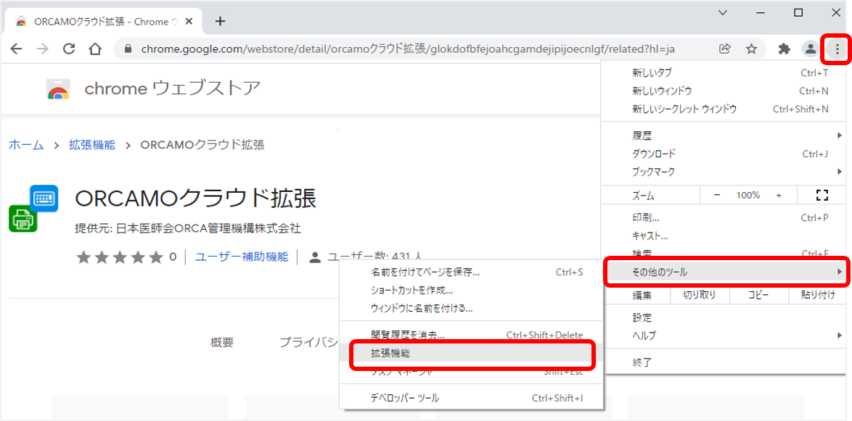852x421 pixels.
Task: Click the ORCAMO extension icon
Action: pyautogui.click(x=33, y=209)
